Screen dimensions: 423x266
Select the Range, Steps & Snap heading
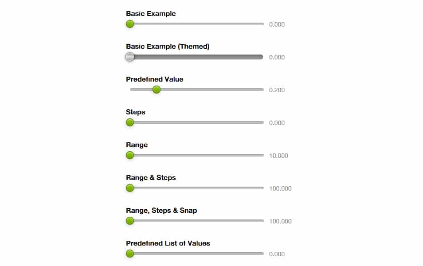[161, 210]
